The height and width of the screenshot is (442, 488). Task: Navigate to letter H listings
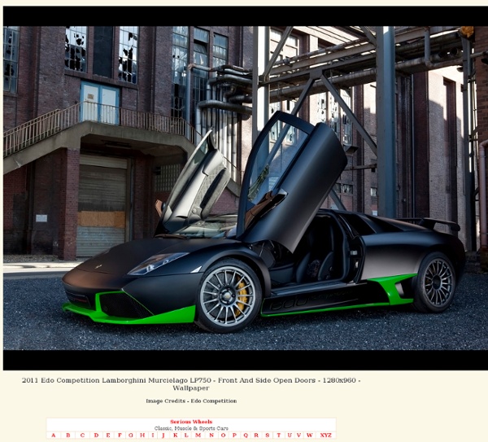tap(143, 435)
